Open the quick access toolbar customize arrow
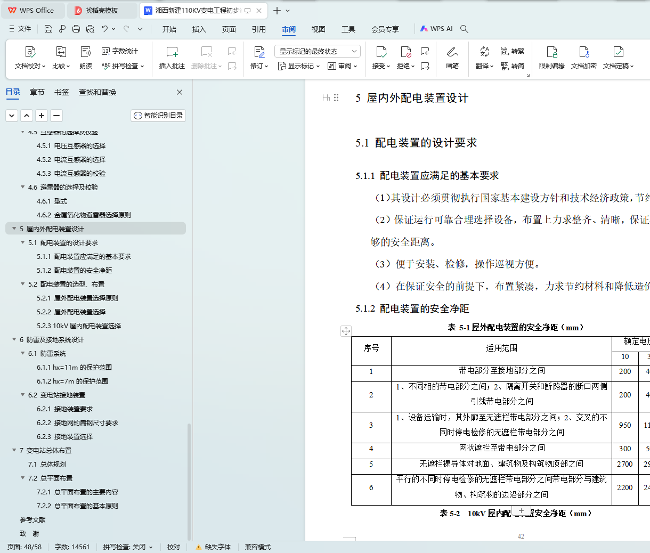The width and height of the screenshot is (650, 553). click(140, 29)
